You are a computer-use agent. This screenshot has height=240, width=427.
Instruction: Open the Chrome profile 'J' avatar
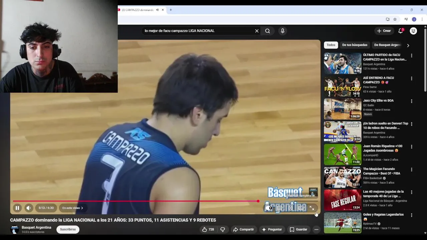coord(414,19)
